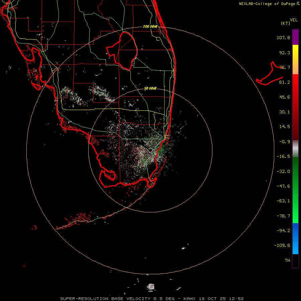This screenshot has width=301, height=301.
Task: Click the 50 NMI range ring label
Action: tap(150, 88)
